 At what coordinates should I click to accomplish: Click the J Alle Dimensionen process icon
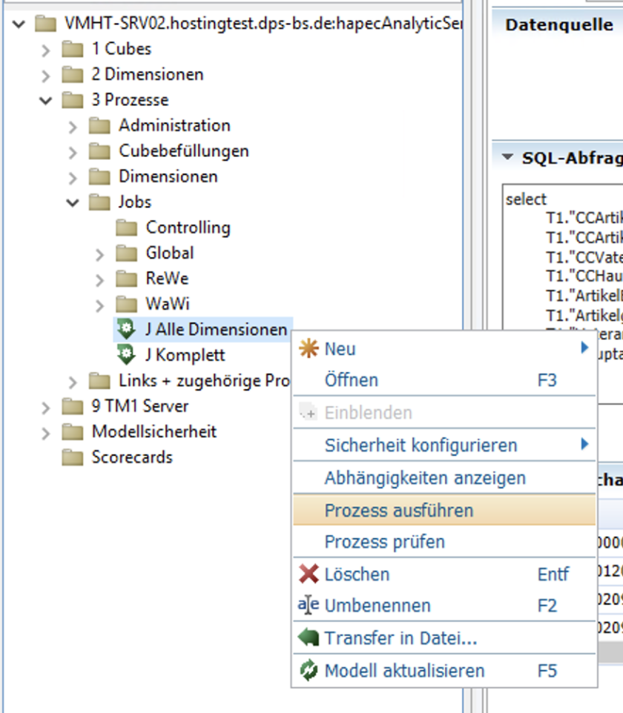127,330
